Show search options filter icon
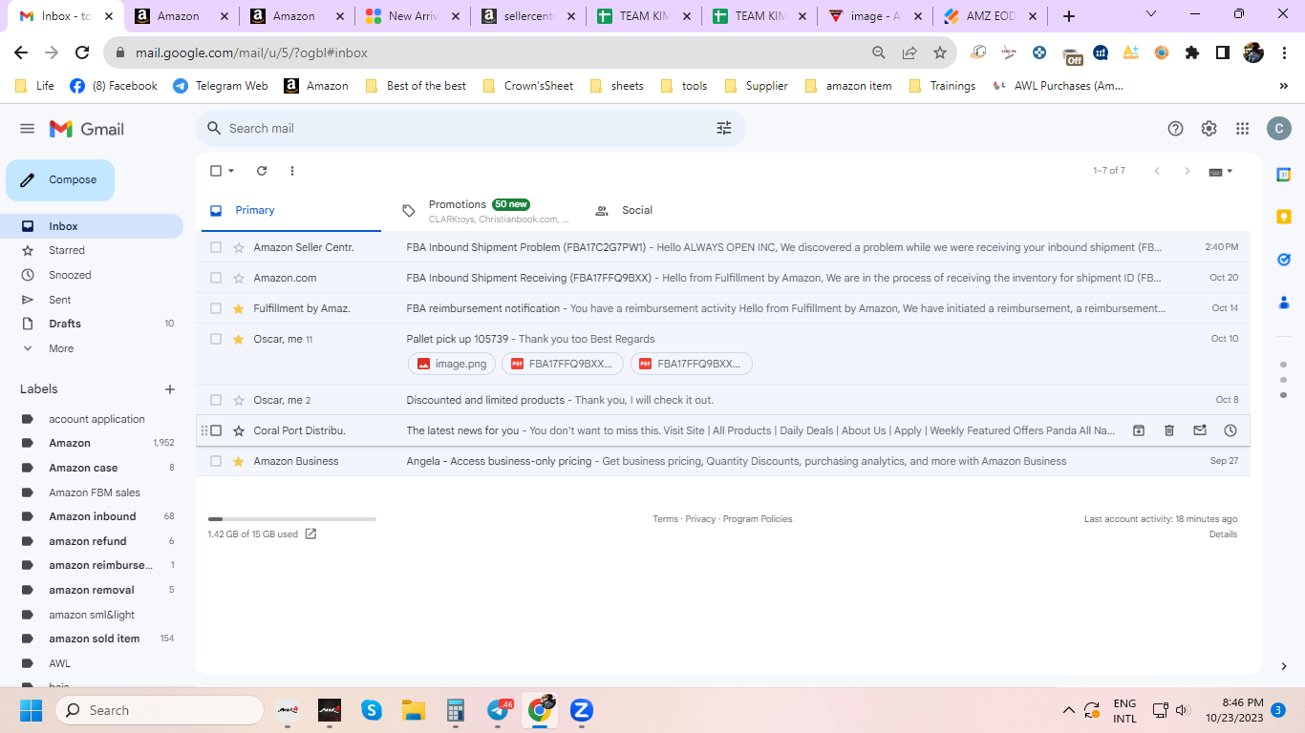Viewport: 1305px width, 733px height. click(724, 128)
